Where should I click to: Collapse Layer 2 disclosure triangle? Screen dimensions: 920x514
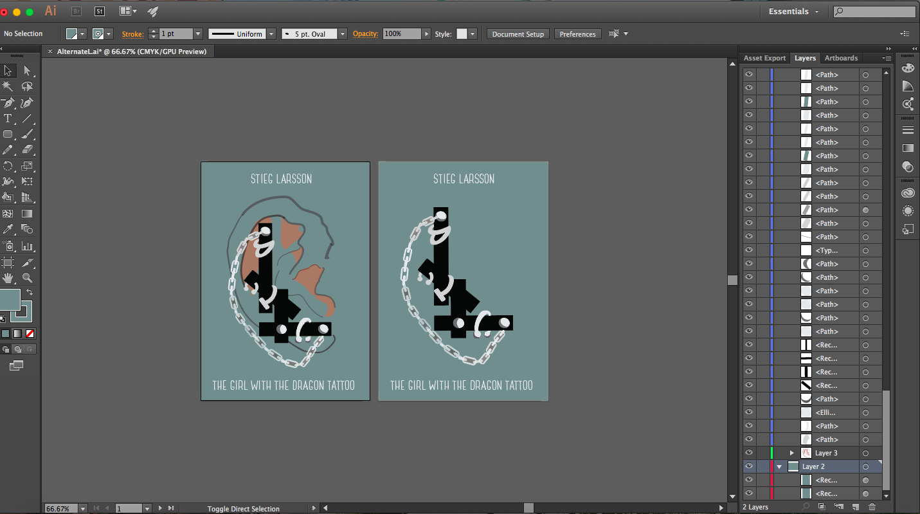779,466
